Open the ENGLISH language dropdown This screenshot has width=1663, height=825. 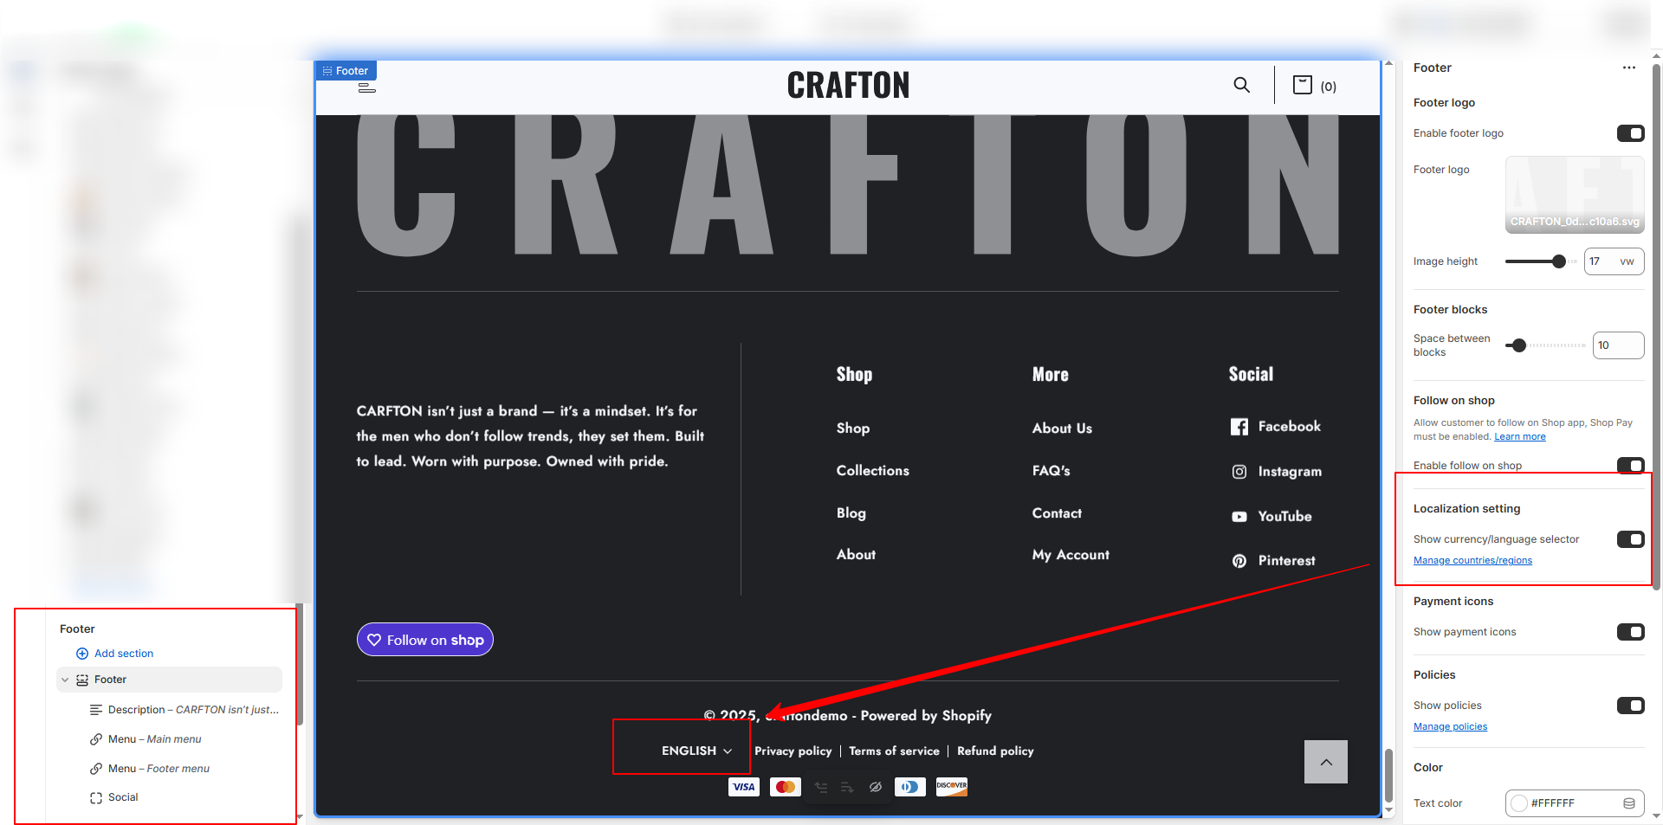coord(696,751)
